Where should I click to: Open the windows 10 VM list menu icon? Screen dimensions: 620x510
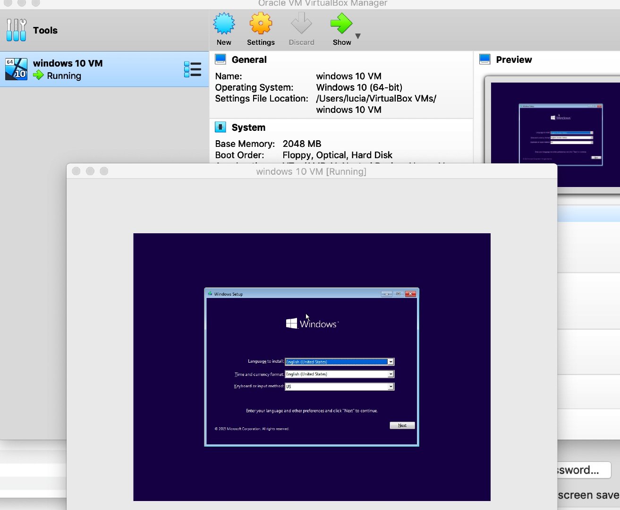[193, 69]
